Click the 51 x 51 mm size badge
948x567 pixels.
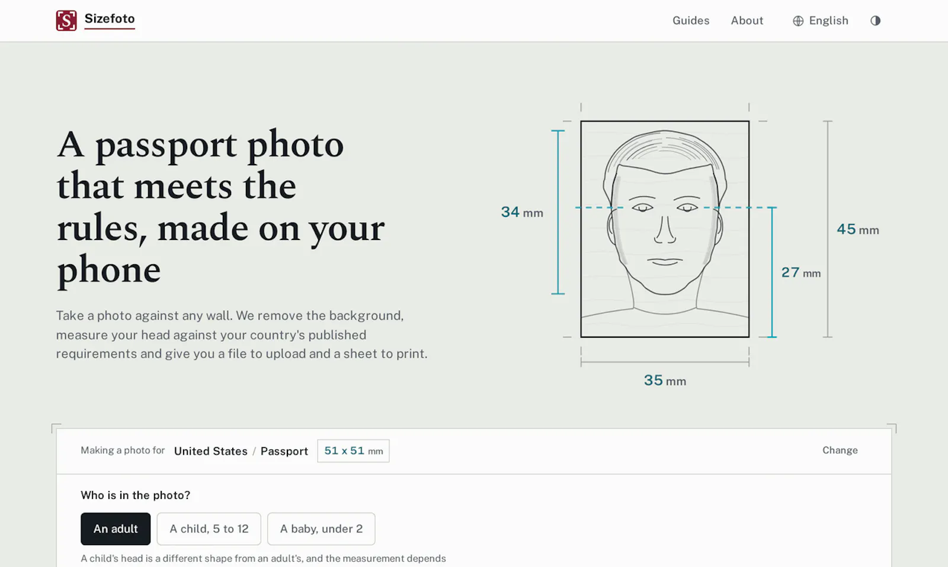(x=353, y=451)
